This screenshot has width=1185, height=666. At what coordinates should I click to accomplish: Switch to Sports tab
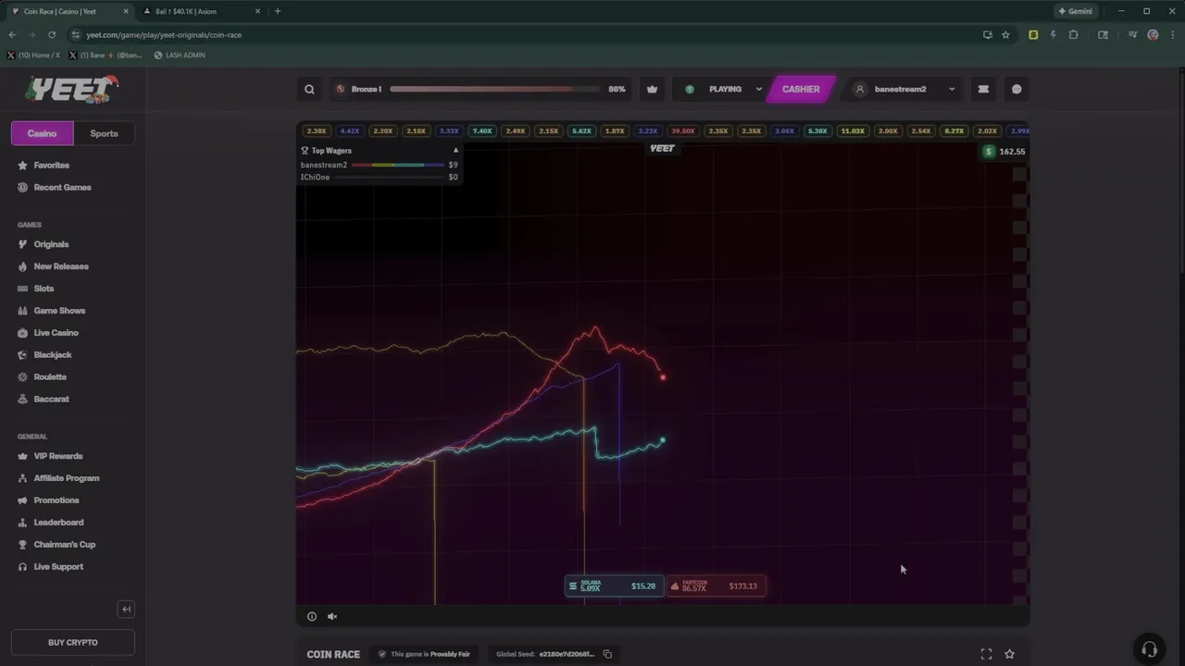tap(104, 133)
